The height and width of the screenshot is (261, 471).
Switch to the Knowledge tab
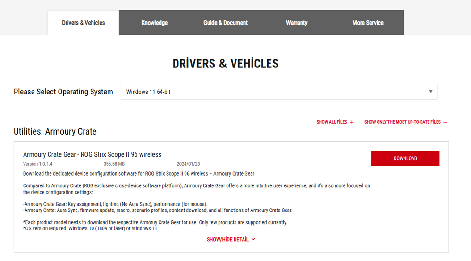coord(154,23)
